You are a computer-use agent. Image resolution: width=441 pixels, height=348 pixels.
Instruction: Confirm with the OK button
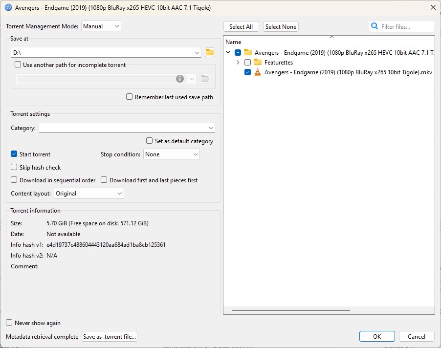tap(377, 336)
